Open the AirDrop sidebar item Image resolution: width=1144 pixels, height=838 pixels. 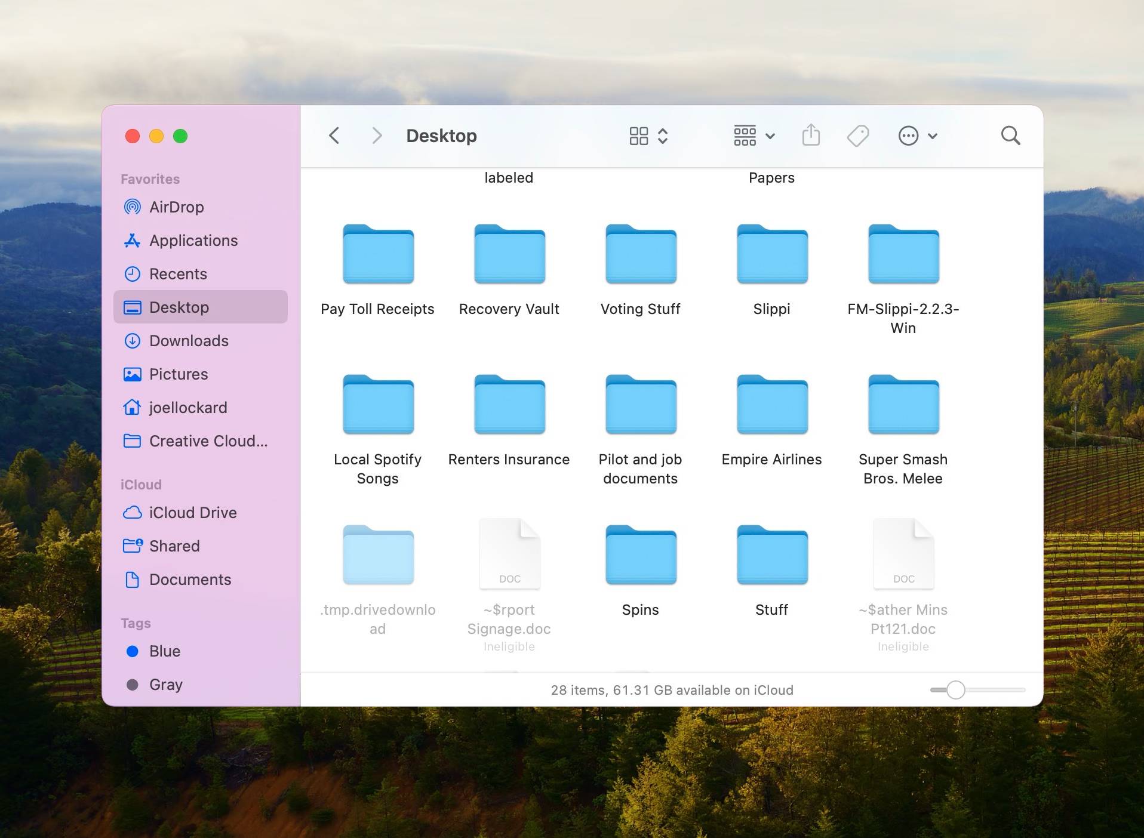[x=176, y=207]
